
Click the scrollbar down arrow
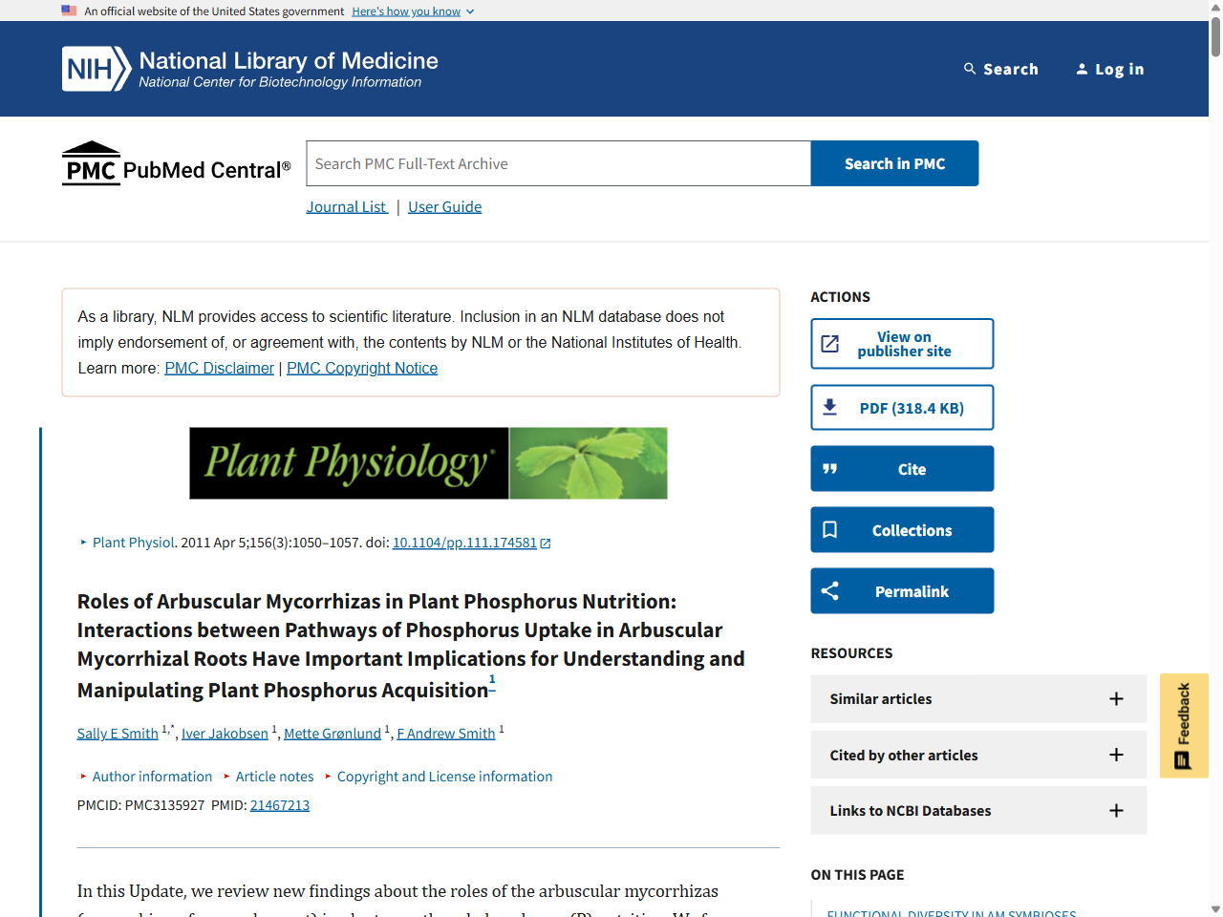[x=1215, y=909]
